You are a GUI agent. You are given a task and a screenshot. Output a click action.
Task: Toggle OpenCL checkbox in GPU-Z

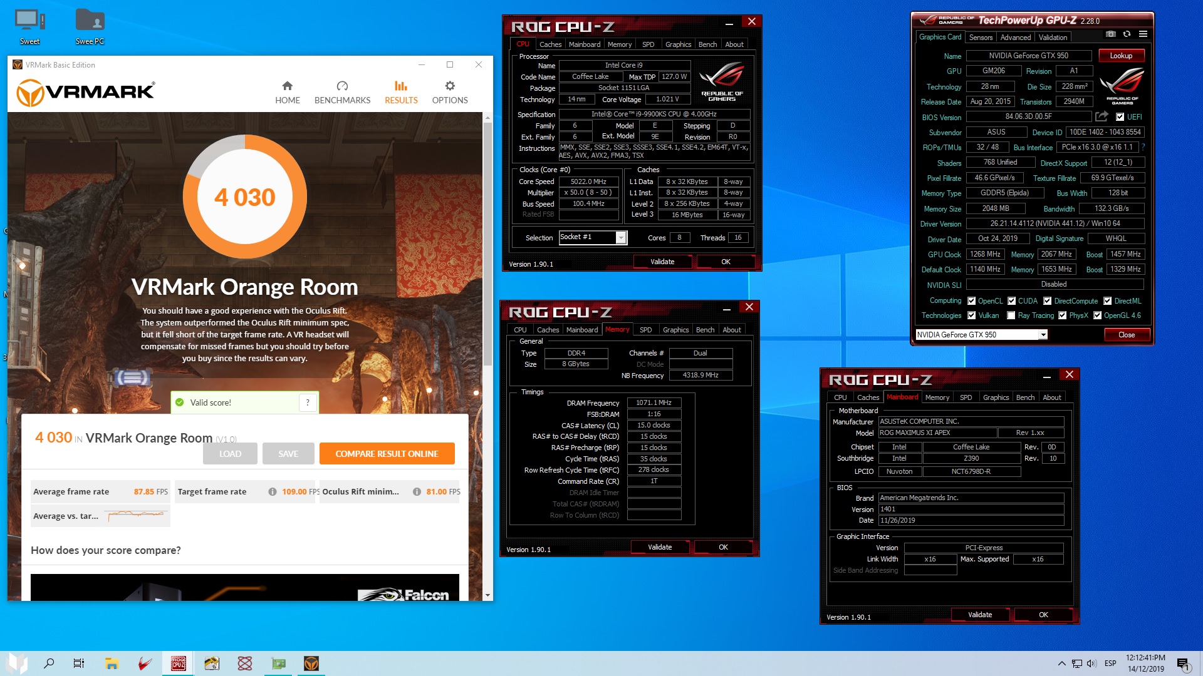tap(971, 301)
